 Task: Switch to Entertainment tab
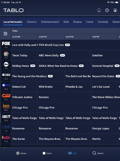click(50, 22)
